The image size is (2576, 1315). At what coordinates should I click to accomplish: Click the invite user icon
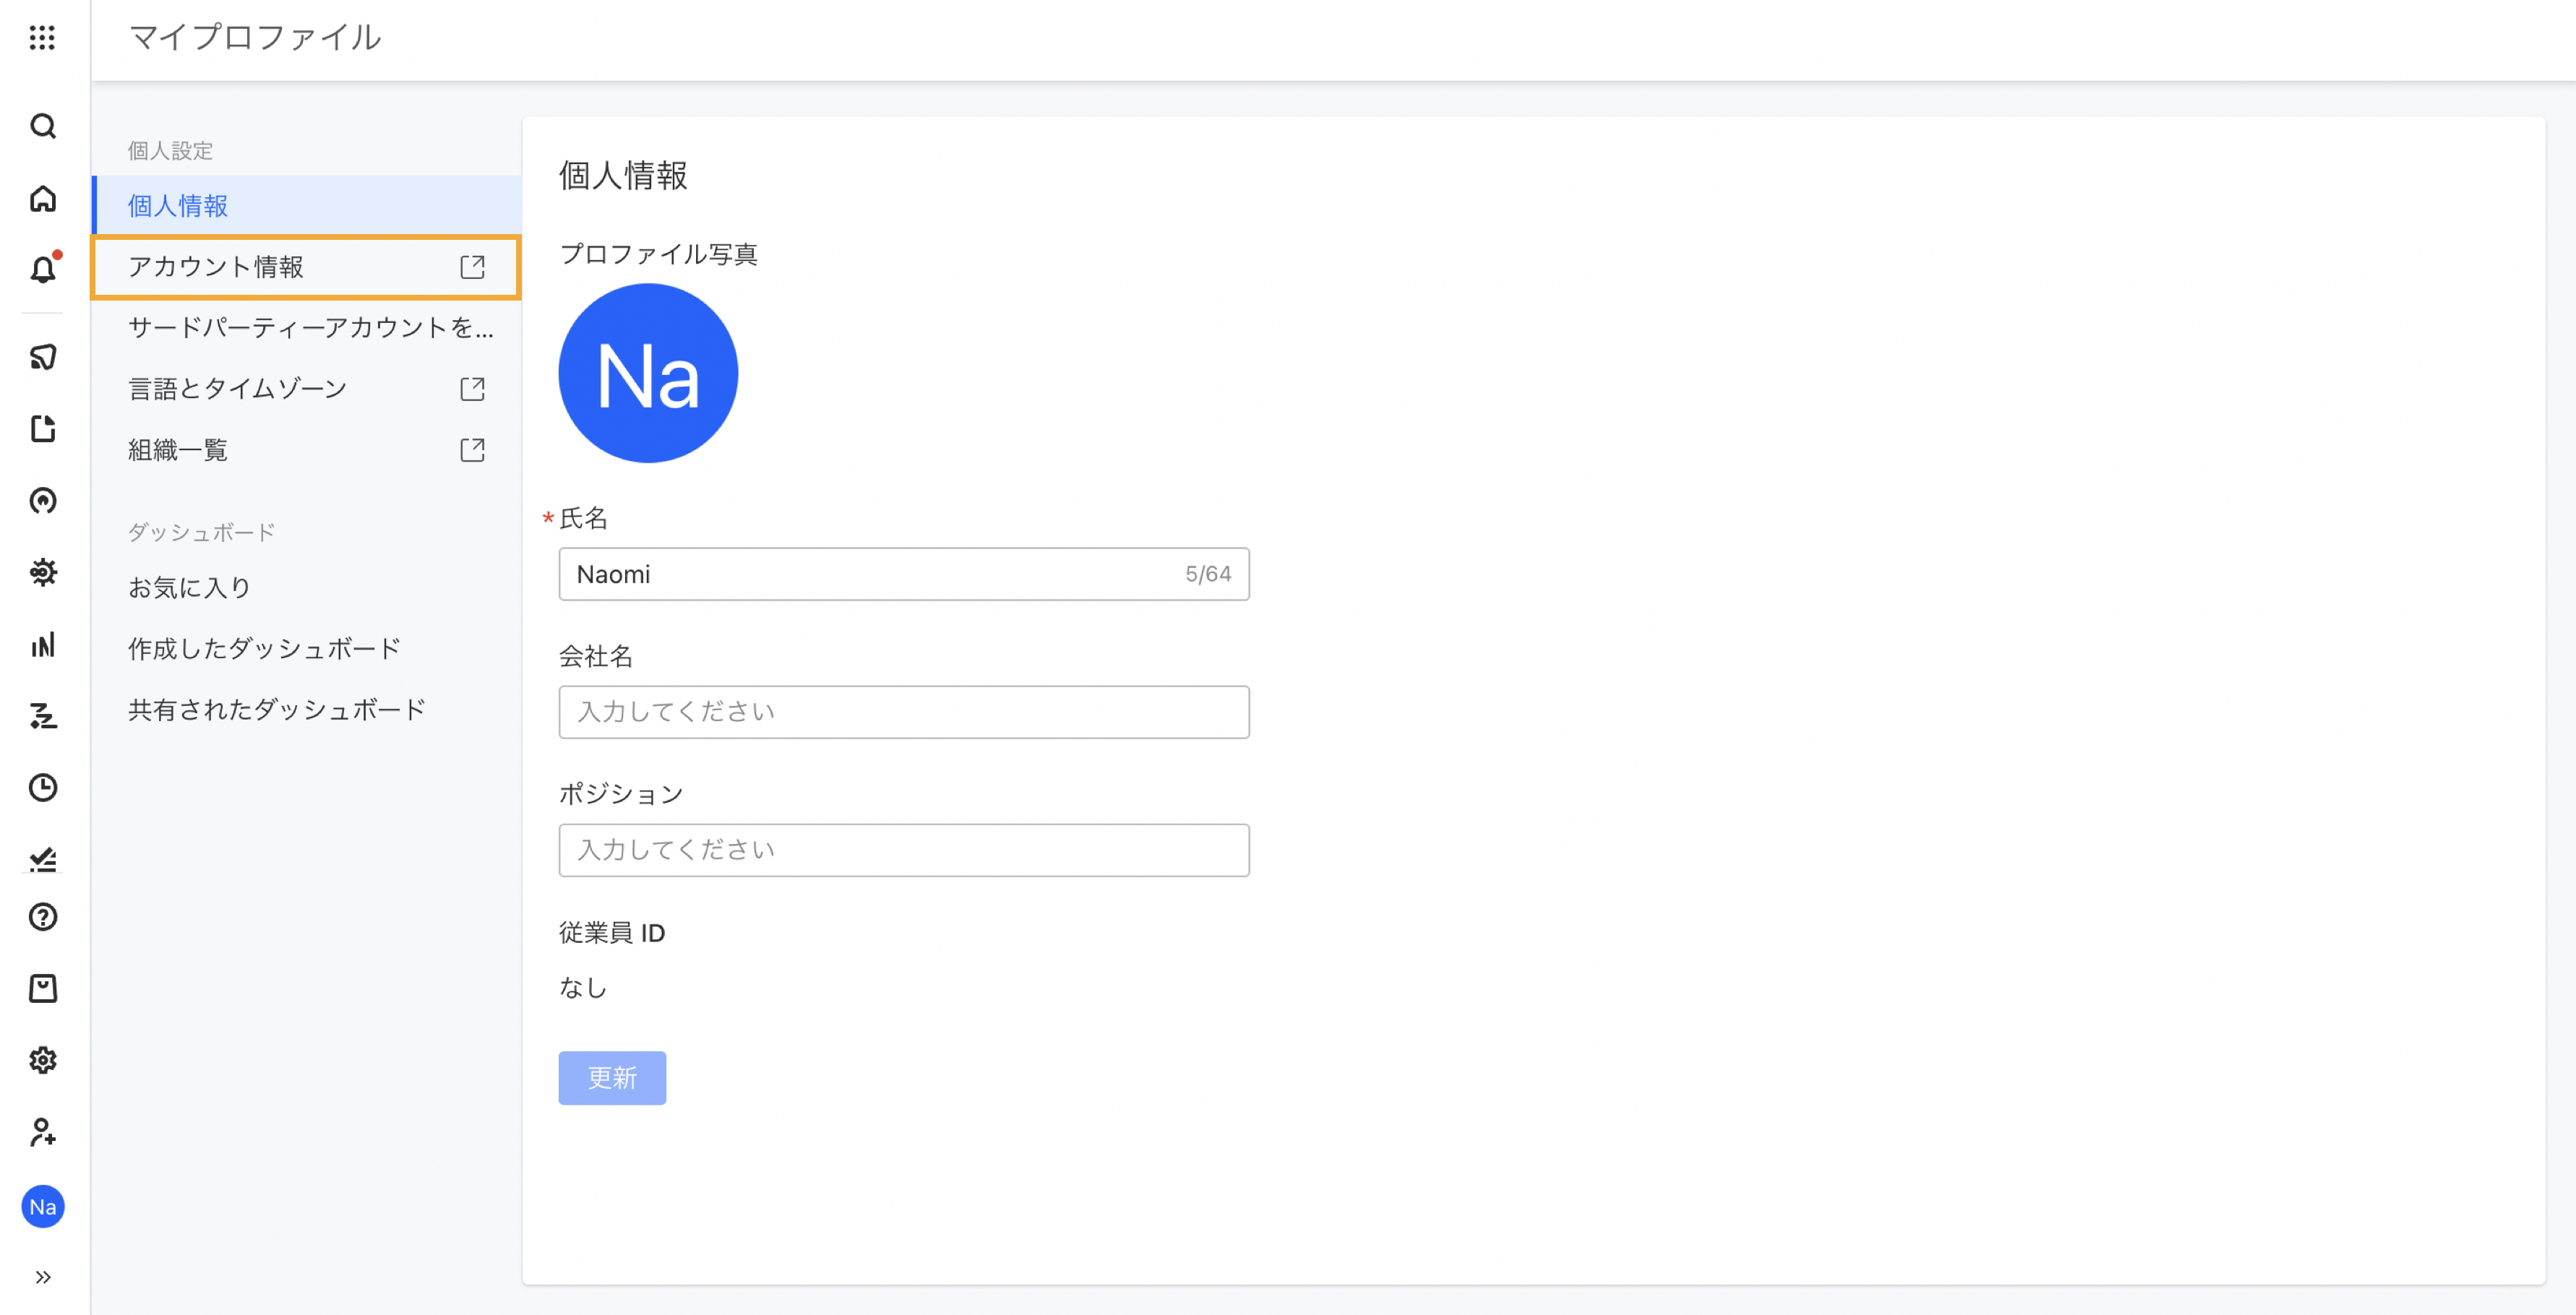42,1132
